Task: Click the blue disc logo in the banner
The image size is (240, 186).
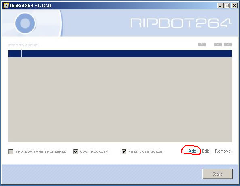Action: [25, 23]
